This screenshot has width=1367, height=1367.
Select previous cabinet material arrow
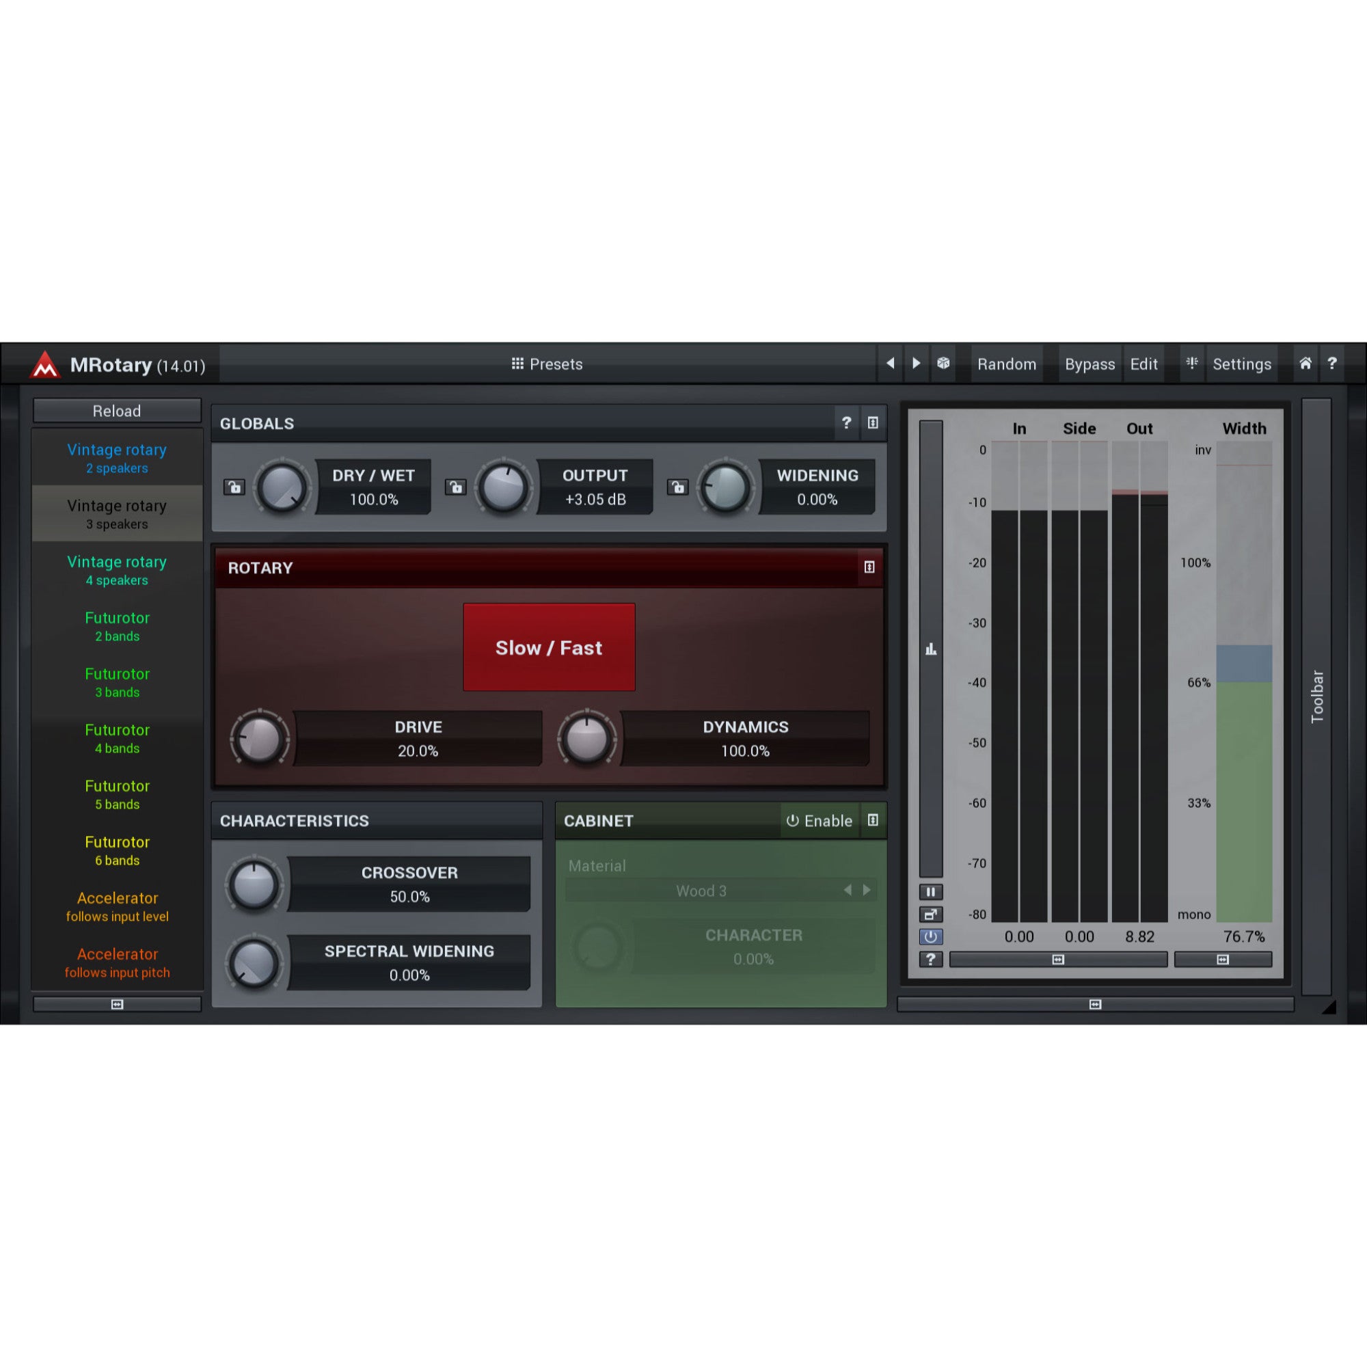pyautogui.click(x=848, y=890)
